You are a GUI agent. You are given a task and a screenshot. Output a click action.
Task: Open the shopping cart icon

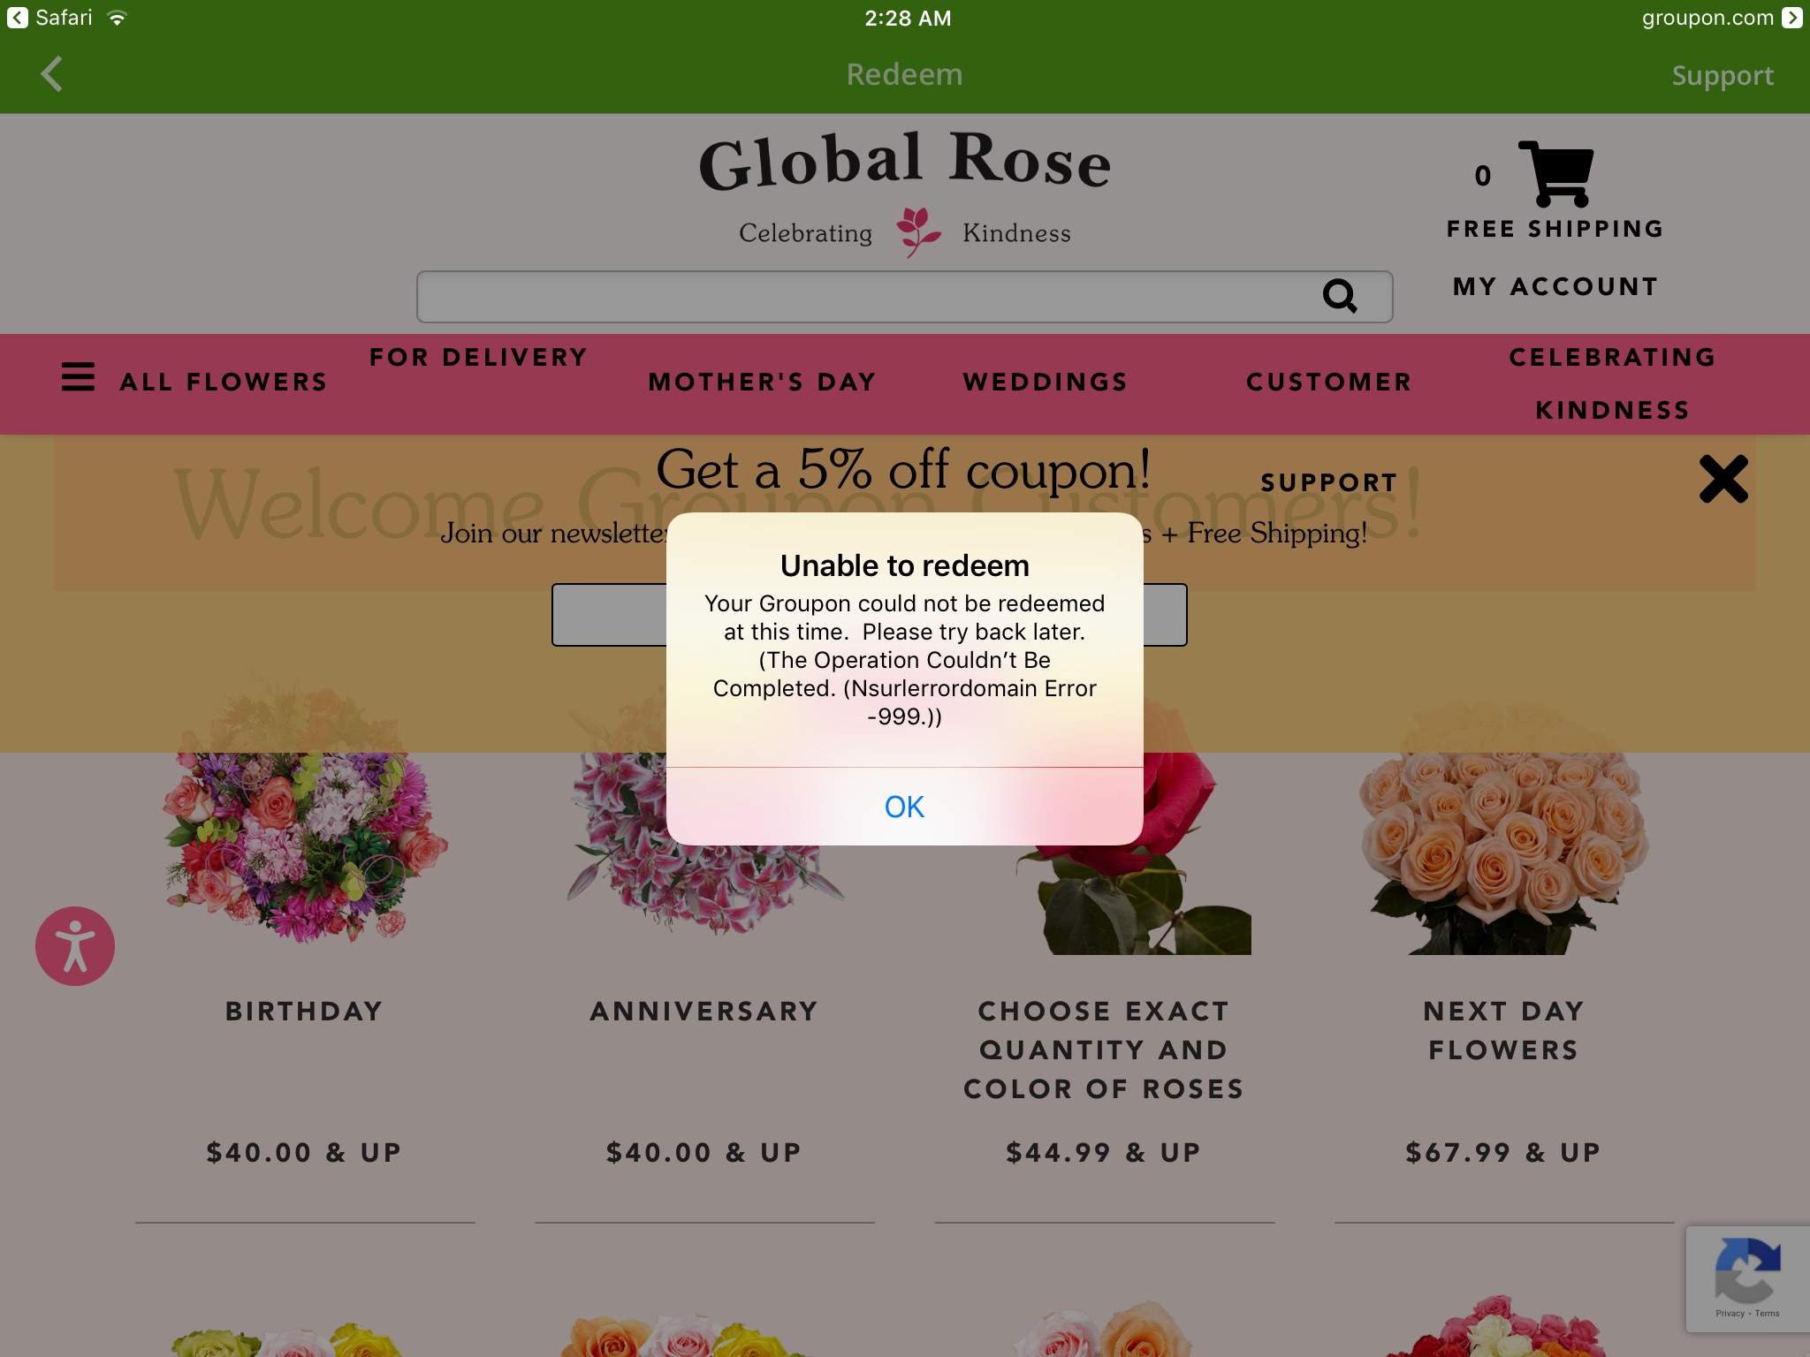click(x=1556, y=173)
